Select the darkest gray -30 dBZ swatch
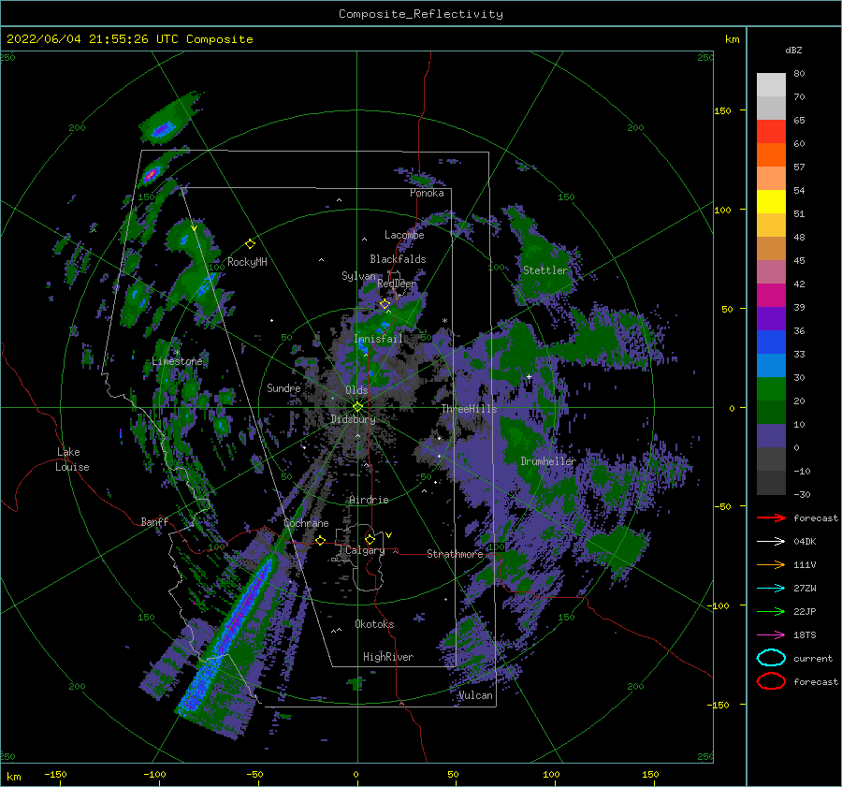The height and width of the screenshot is (787, 842). click(771, 483)
